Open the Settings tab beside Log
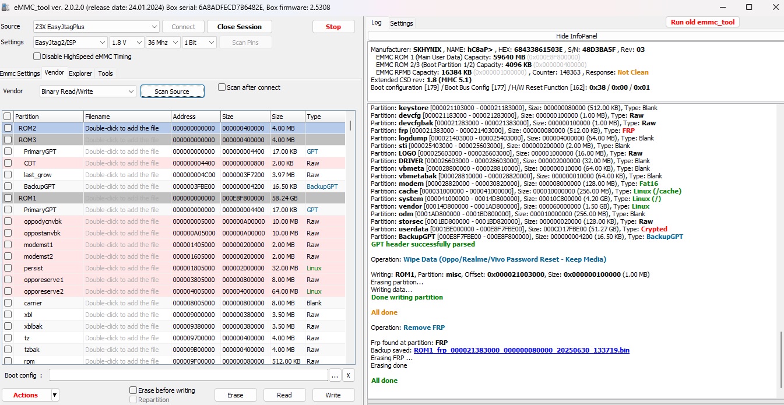This screenshot has width=784, height=405. click(x=401, y=23)
